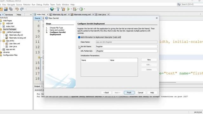The image size is (203, 114).
Task: Select User.java in project tree
Action: (13, 47)
